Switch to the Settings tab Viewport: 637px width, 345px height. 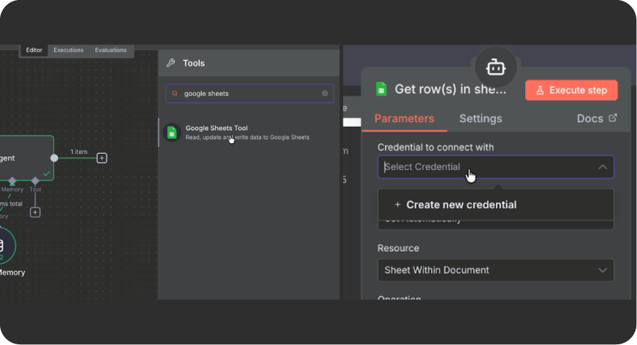[480, 119]
